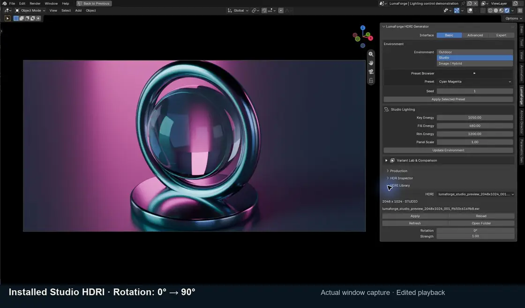
Task: Click the blue Z axis on gizmo
Action: coord(363,28)
